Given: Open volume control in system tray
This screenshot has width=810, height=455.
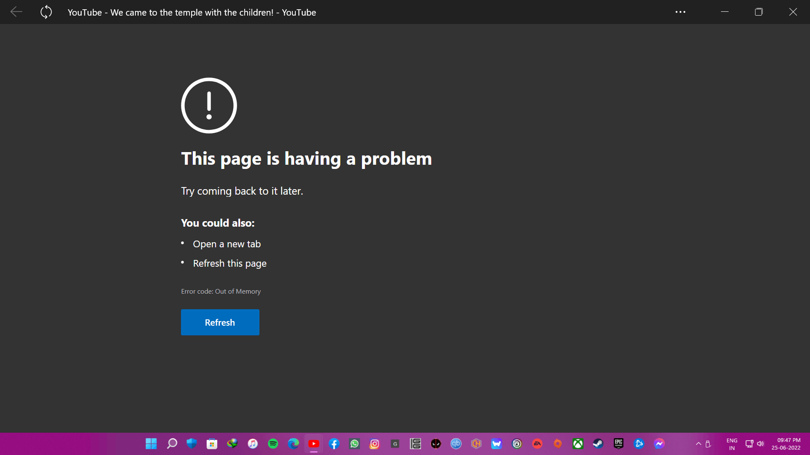Looking at the screenshot, I should [760, 444].
